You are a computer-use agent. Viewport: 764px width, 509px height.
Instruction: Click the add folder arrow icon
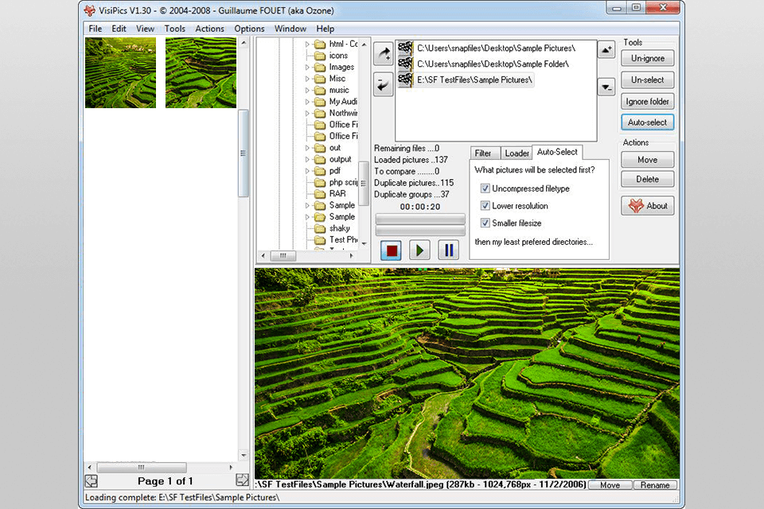384,53
